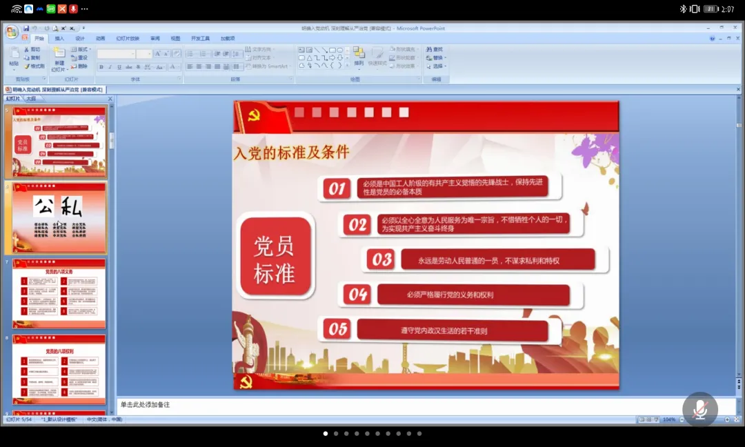745x447 pixels.
Task: Click the New Slide icon
Action: [x=59, y=55]
